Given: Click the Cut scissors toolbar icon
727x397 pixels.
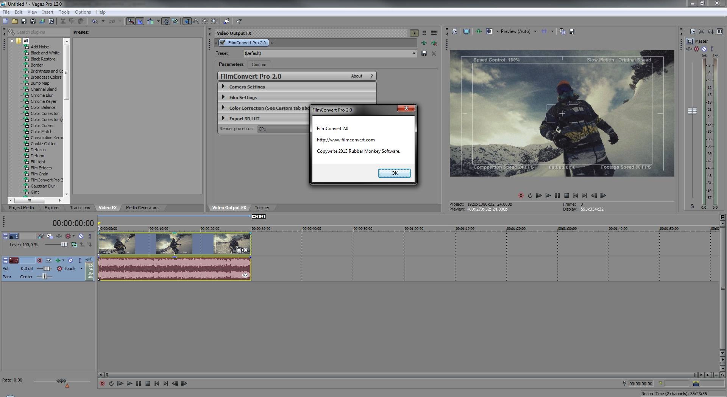Looking at the screenshot, I should coord(63,21).
